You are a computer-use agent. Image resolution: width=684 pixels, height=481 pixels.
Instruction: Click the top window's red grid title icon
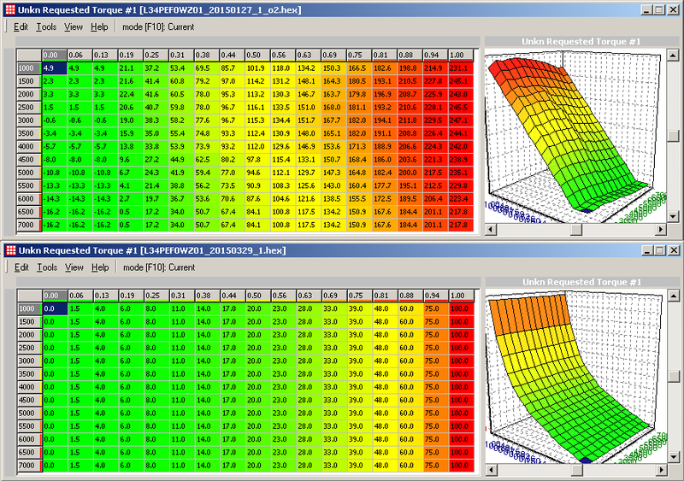click(10, 9)
